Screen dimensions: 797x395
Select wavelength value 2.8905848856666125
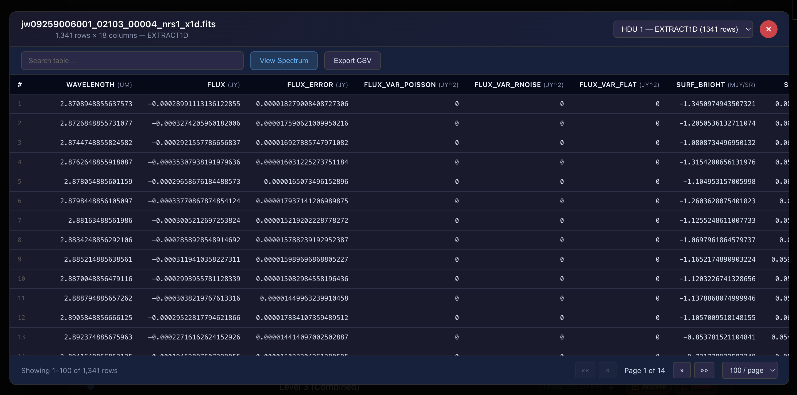96,318
